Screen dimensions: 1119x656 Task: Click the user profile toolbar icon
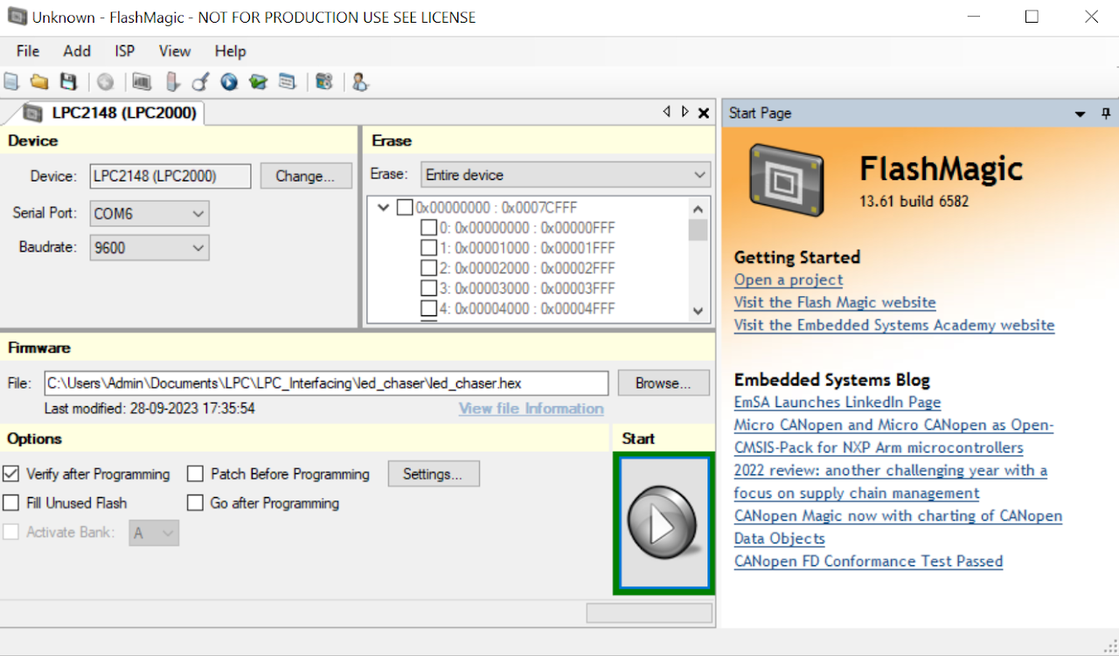click(359, 82)
